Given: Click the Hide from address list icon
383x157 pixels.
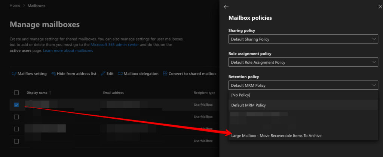Looking at the screenshot, I should (53, 74).
